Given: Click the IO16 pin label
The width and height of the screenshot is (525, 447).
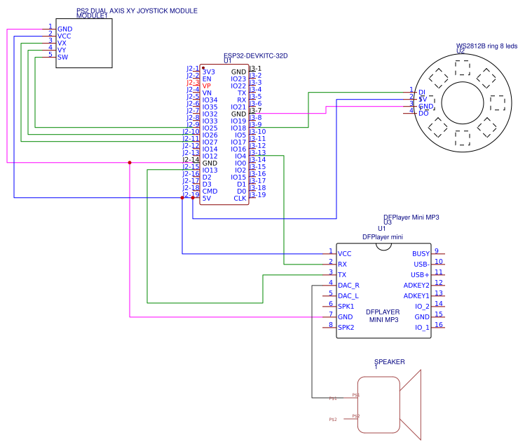Looking at the screenshot, I should 238,149.
